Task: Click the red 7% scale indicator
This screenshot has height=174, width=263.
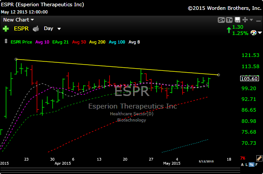Action: tap(242, 158)
